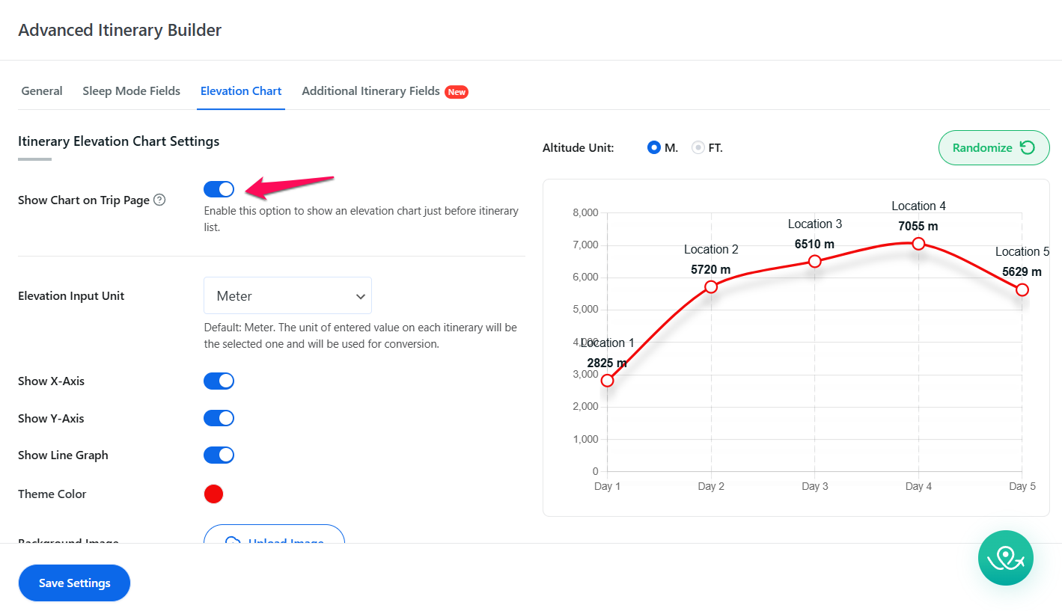The height and width of the screenshot is (611, 1062).
Task: Switch to the General tab
Action: pyautogui.click(x=42, y=91)
